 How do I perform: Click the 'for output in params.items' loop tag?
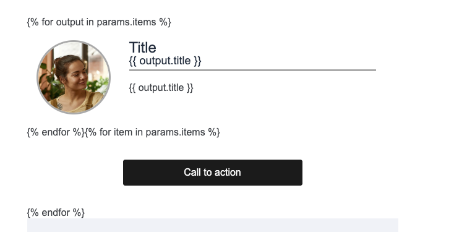(x=99, y=22)
